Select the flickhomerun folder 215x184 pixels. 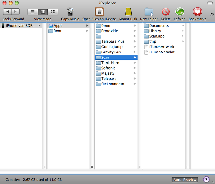click(116, 84)
